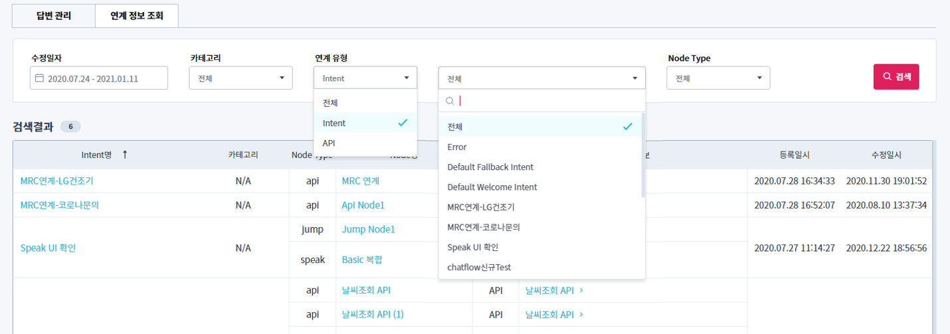Choose 전체 in the 연계 유형 list
This screenshot has width=950, height=334.
330,103
